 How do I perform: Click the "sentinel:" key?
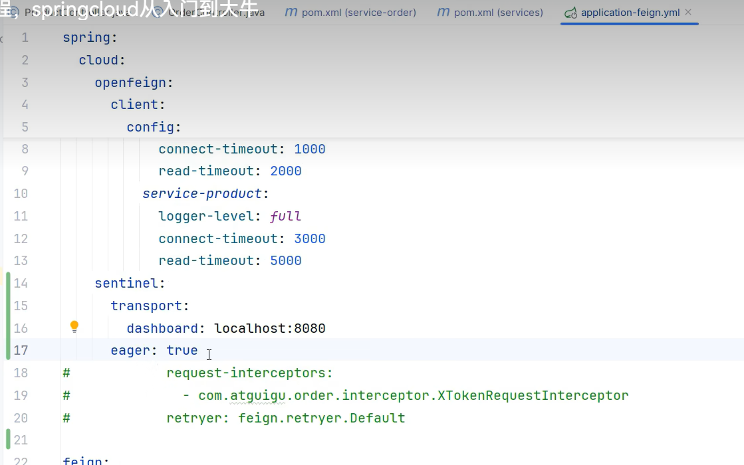[130, 283]
